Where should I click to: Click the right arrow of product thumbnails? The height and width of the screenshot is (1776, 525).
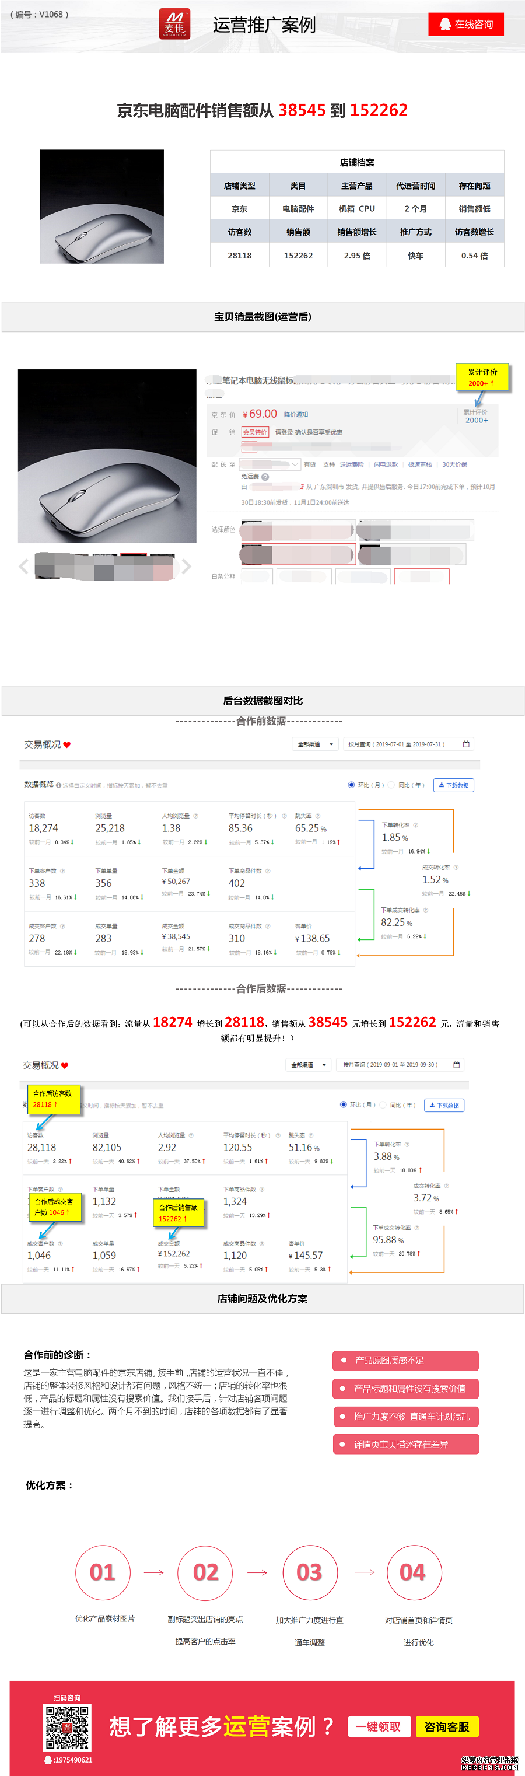pyautogui.click(x=186, y=566)
